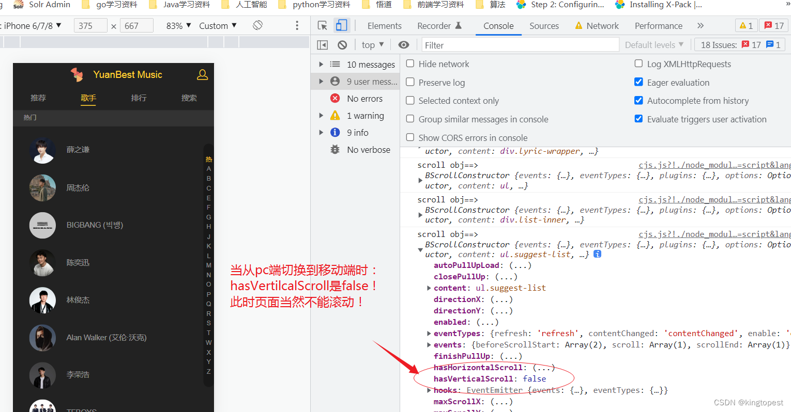Click the errors count icon showing 17
The height and width of the screenshot is (412, 791).
773,25
